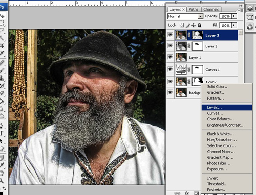Toggle lock position
Screen dimensions: 256x195
(194, 25)
